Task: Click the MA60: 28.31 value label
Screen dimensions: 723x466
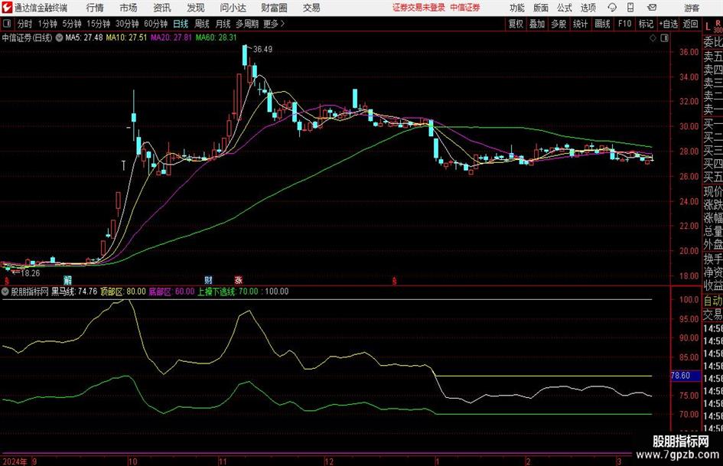Action: point(217,37)
